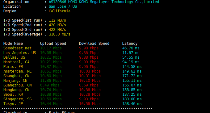The width and height of the screenshot is (210, 113).
Task: Click the region value California
Action: [x=60, y=11]
